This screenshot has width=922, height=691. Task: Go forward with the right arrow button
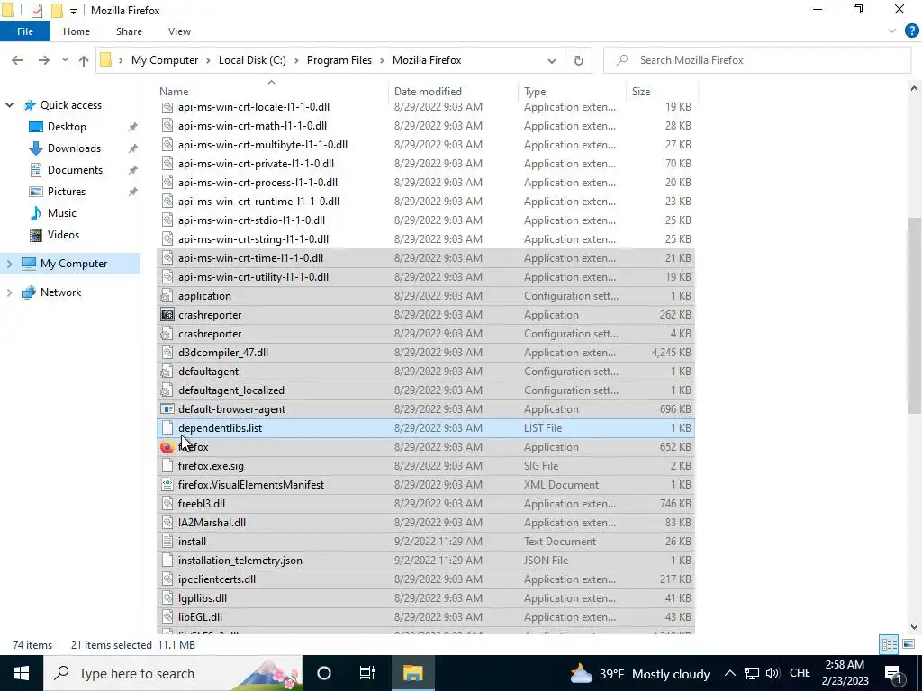point(43,60)
